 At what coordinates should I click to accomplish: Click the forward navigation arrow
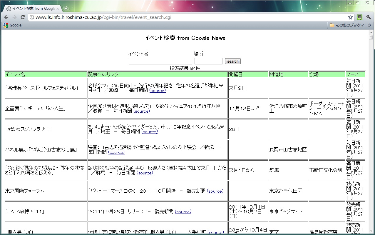coord(14,17)
